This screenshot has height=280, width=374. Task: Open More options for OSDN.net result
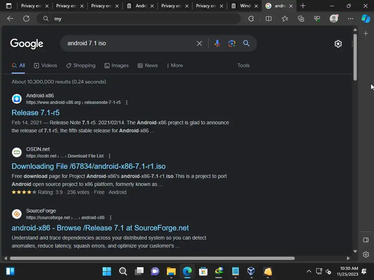point(110,156)
